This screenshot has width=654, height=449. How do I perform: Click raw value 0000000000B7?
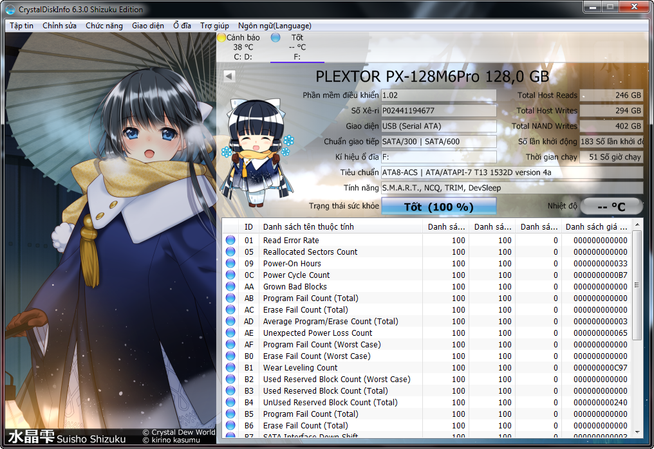pyautogui.click(x=600, y=275)
